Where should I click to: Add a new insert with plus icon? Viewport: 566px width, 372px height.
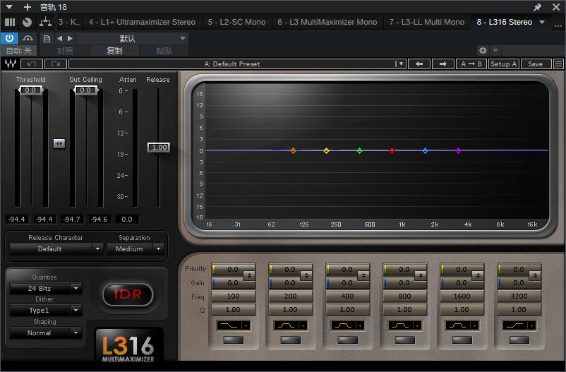(28, 7)
